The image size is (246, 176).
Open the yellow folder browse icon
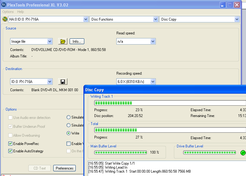[x=63, y=41]
